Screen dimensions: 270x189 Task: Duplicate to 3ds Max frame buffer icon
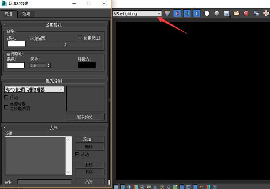256,13
